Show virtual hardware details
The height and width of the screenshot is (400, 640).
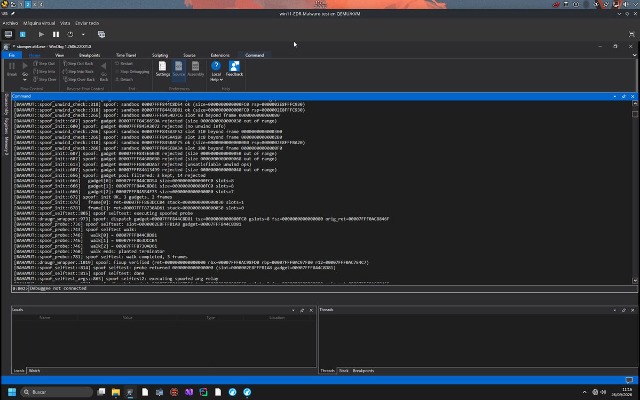pos(22,34)
